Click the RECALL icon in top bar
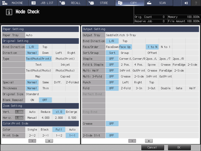The width and height of the screenshot is (201, 151). click(62, 3)
